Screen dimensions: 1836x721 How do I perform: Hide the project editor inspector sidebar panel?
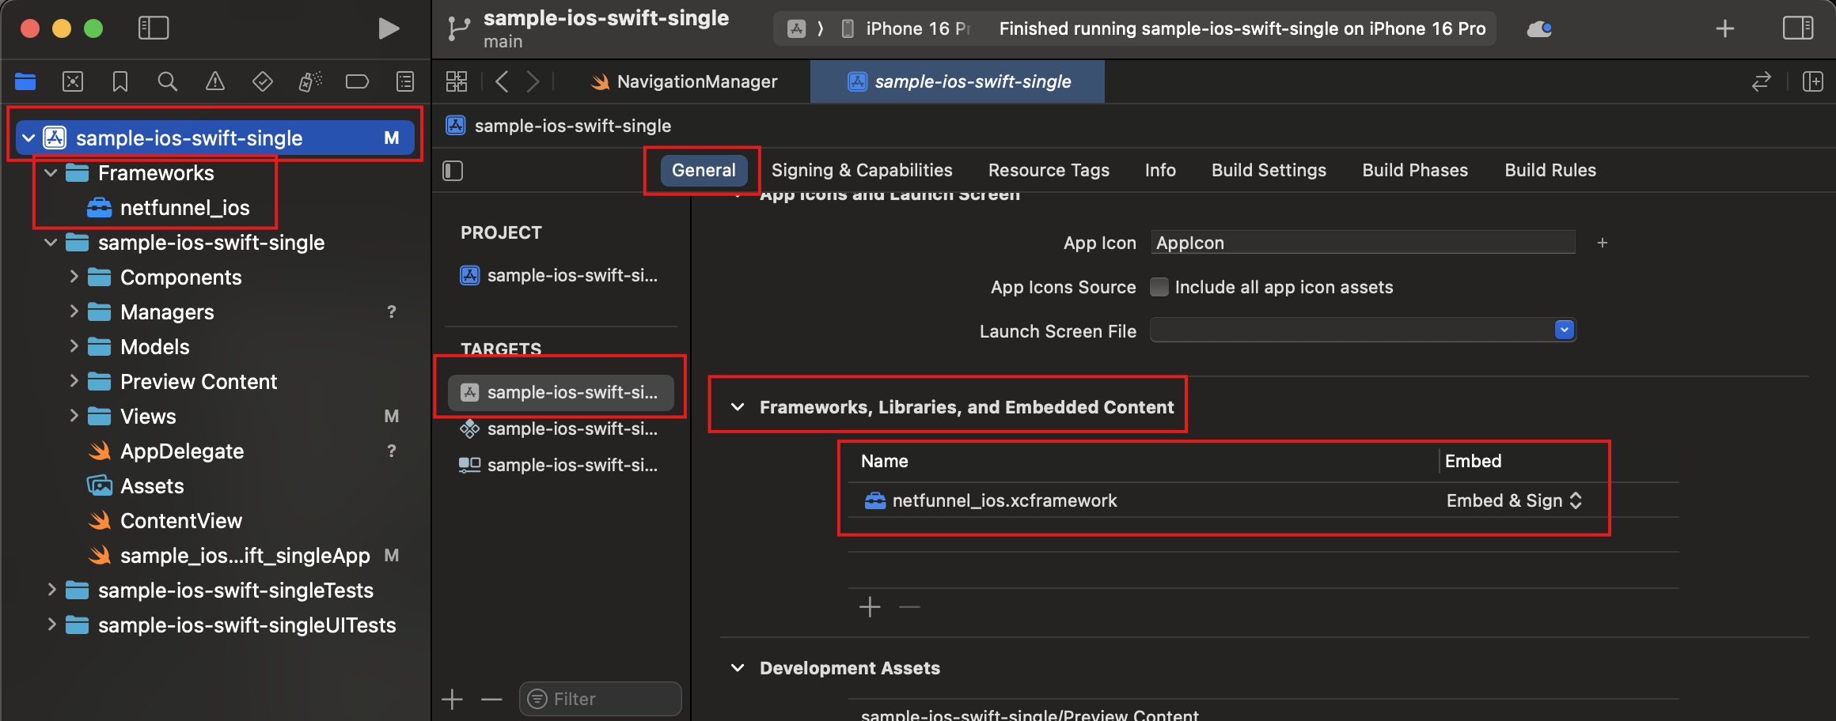tap(452, 170)
